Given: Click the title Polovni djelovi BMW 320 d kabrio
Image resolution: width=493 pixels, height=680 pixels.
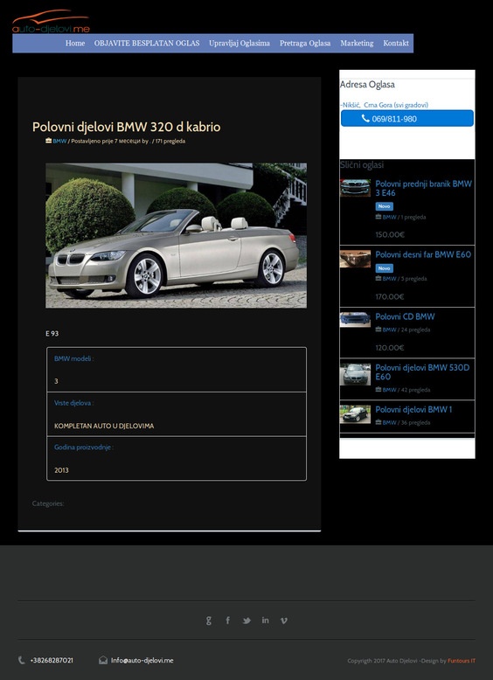Looking at the screenshot, I should coord(126,127).
